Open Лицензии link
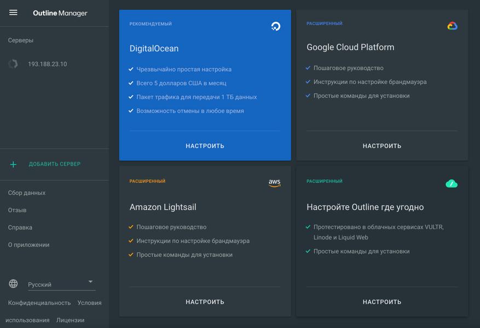This screenshot has height=328, width=480. point(71,320)
